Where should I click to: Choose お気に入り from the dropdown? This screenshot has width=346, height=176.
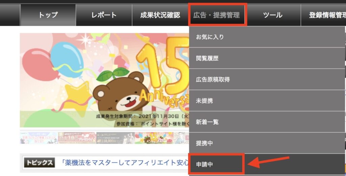[x=267, y=37]
